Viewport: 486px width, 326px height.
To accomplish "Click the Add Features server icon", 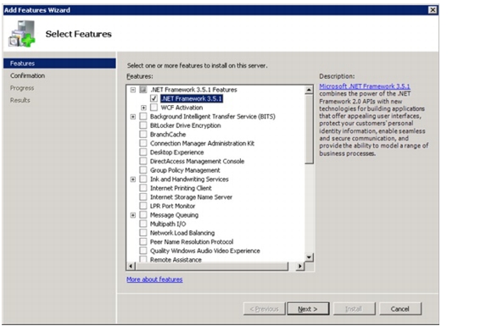I will coord(22,34).
